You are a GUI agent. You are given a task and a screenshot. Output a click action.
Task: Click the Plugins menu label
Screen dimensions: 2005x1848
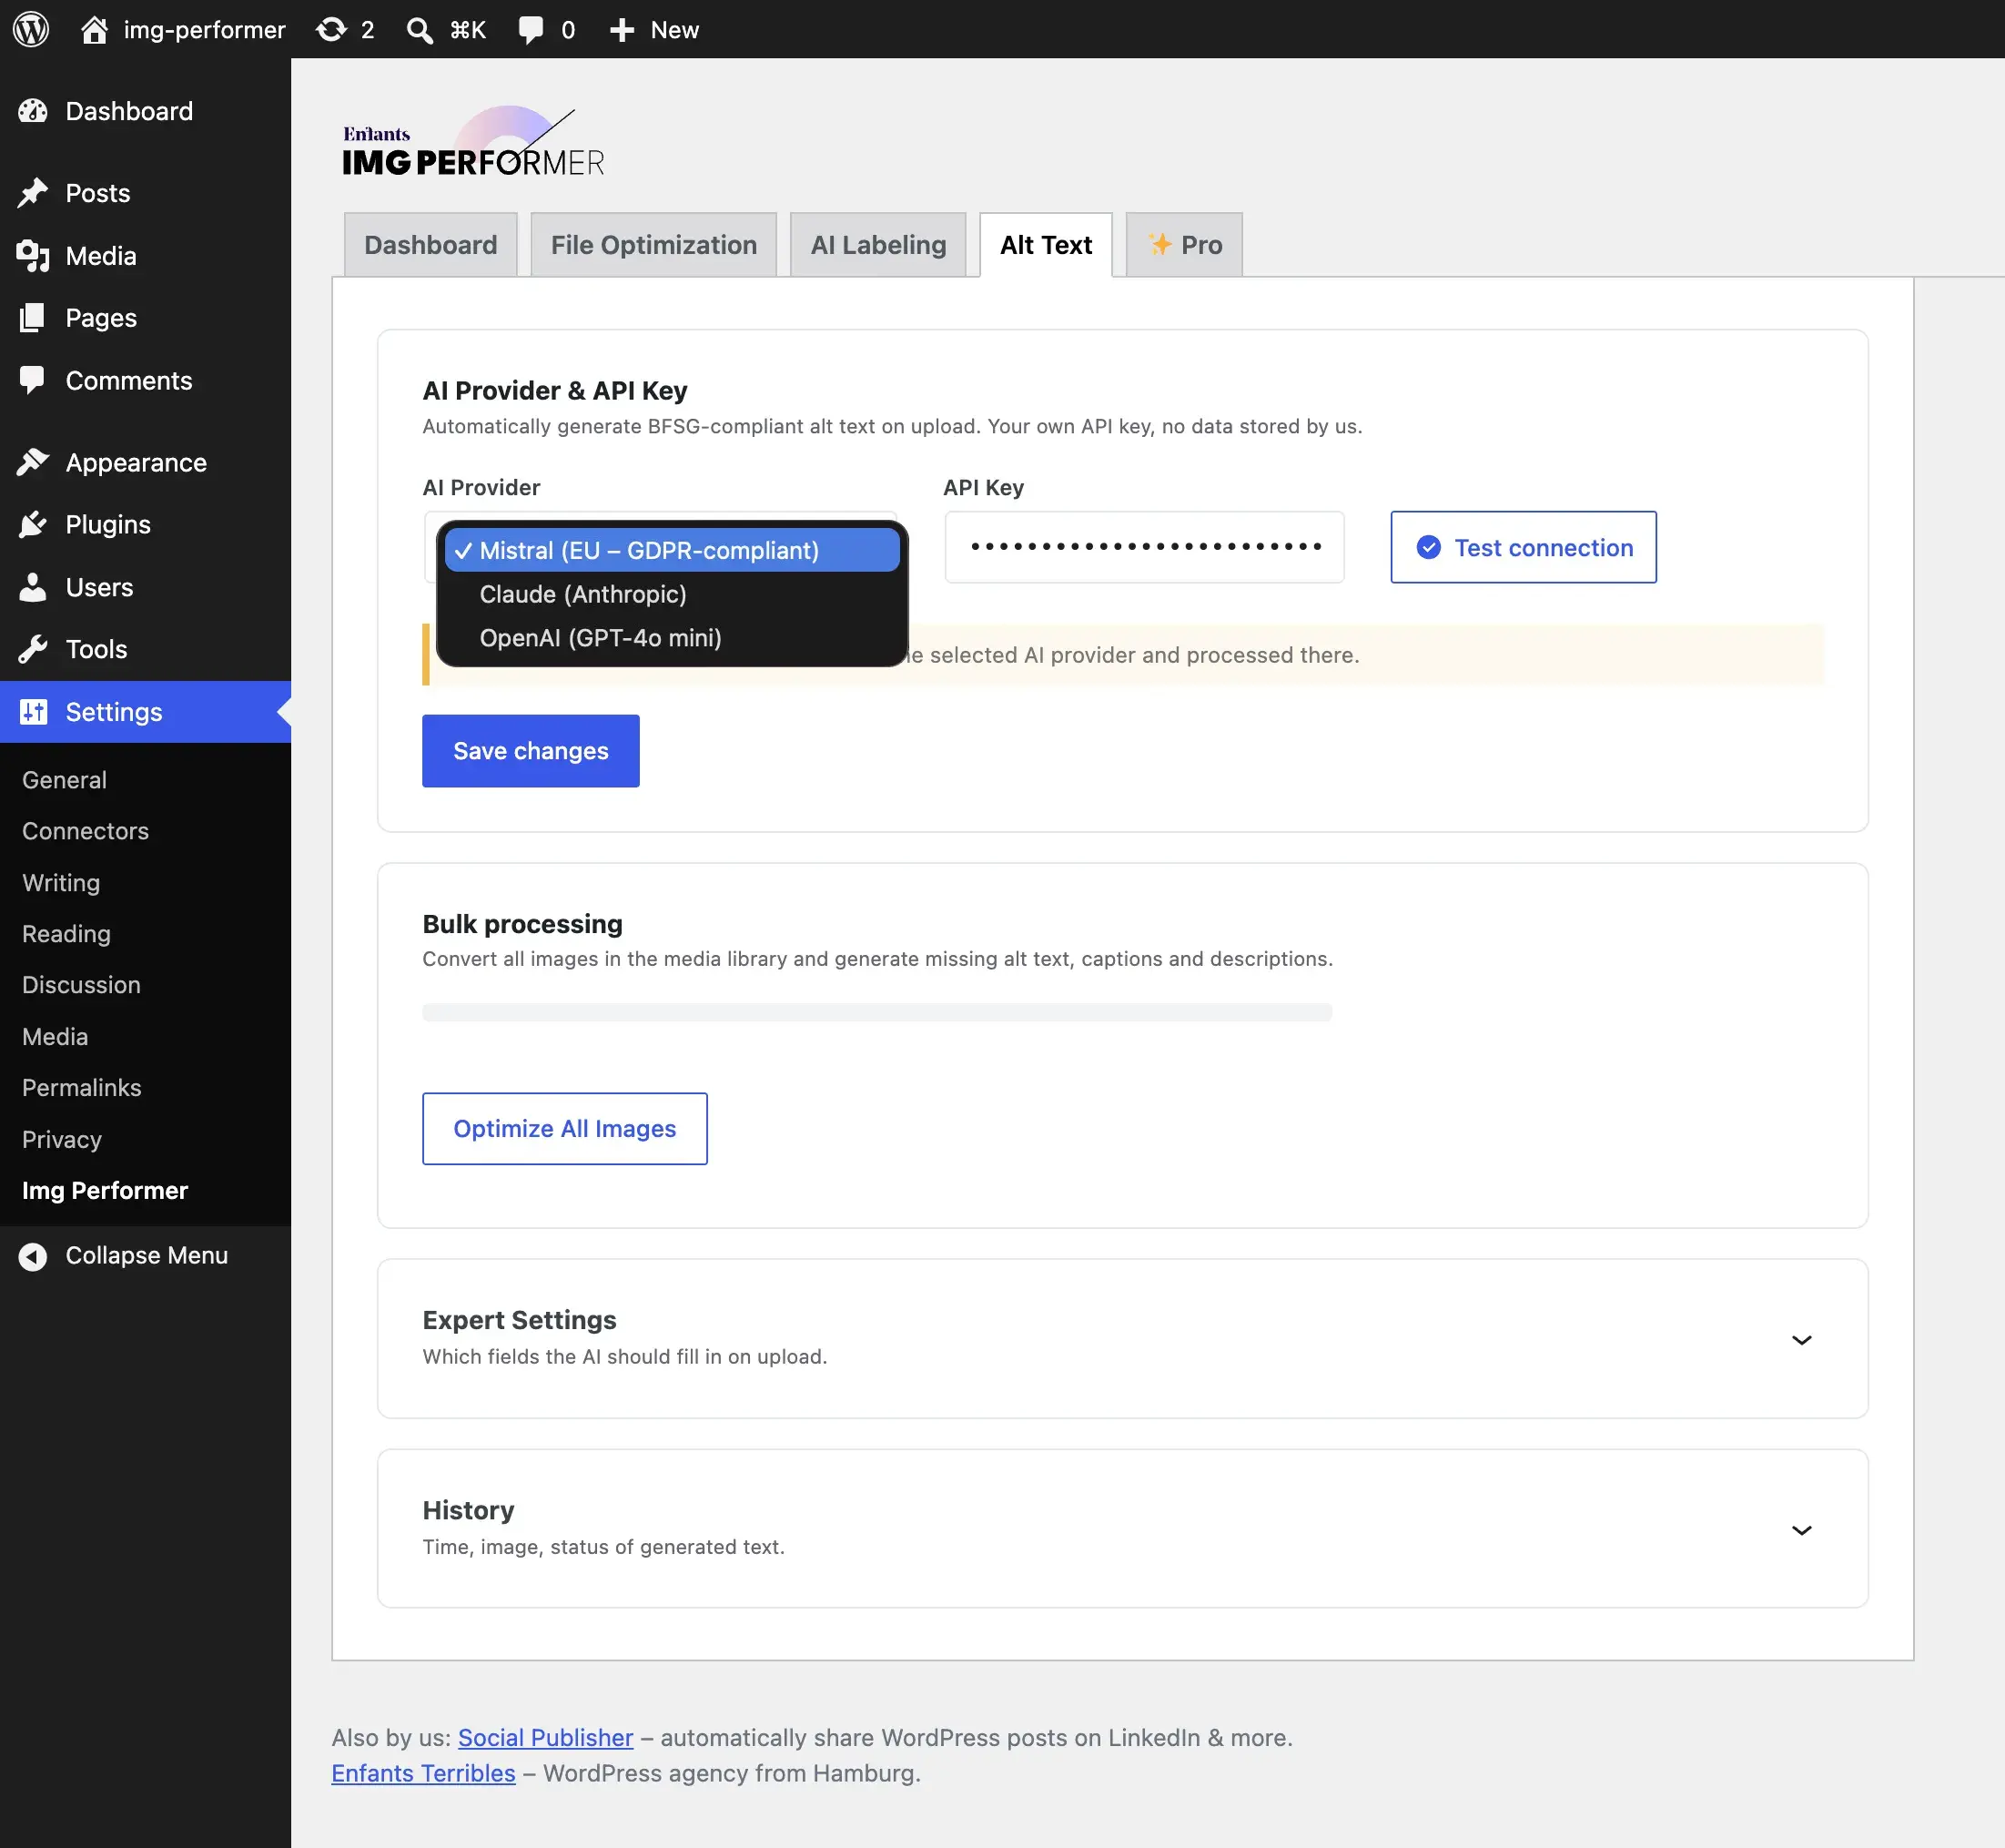pyautogui.click(x=108, y=525)
